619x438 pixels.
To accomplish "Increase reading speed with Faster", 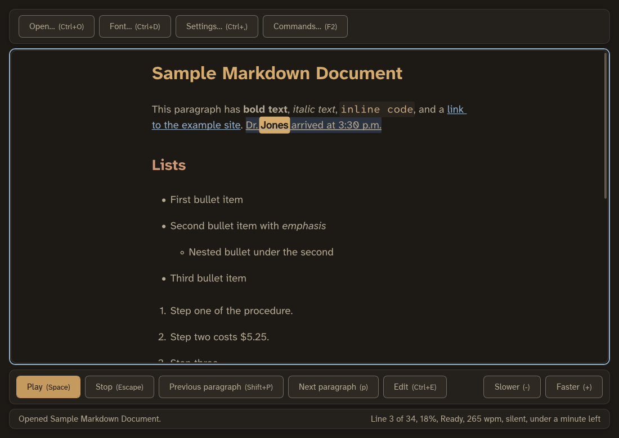I will click(x=574, y=387).
